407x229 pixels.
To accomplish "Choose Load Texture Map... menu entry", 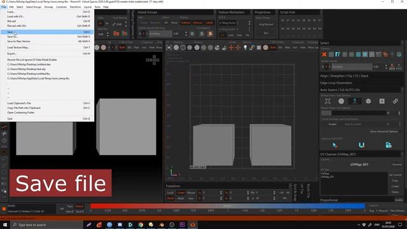I will 46,48.
